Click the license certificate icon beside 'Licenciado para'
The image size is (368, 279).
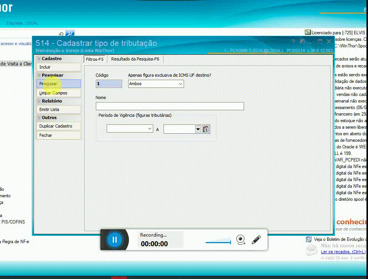[308, 32]
